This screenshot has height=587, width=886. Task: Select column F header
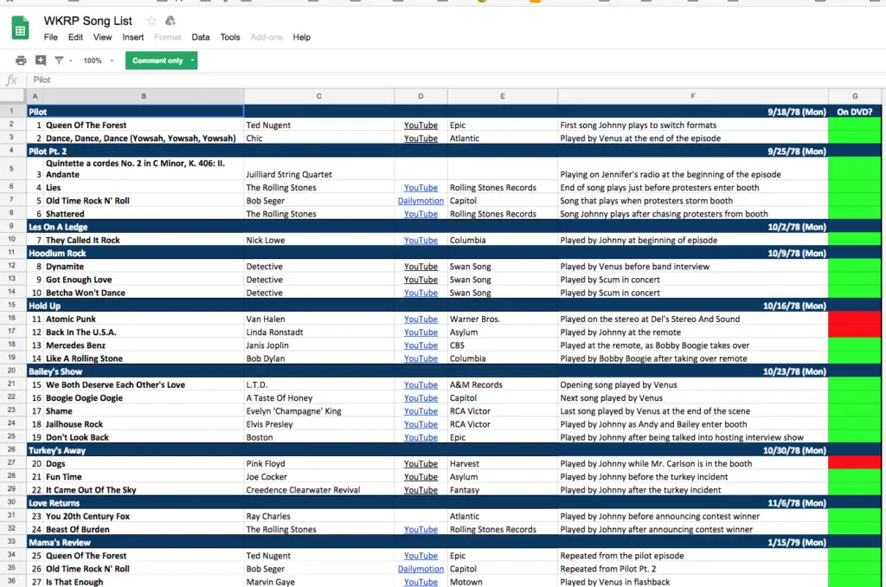[x=693, y=96]
